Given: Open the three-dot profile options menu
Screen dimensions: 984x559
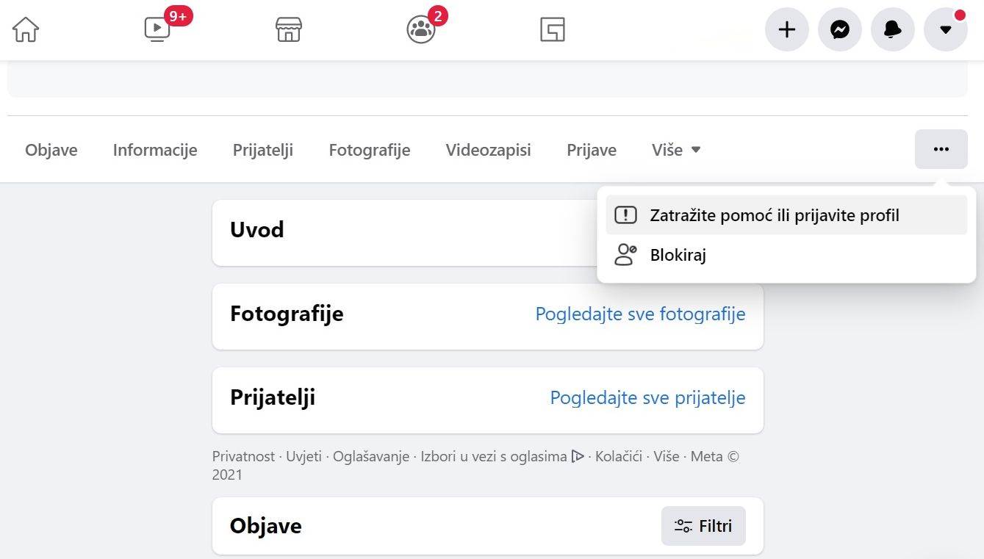Looking at the screenshot, I should point(941,149).
